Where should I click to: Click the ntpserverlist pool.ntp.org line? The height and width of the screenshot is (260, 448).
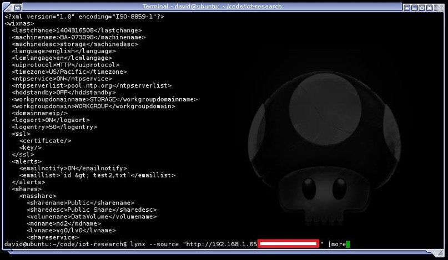[x=92, y=85]
